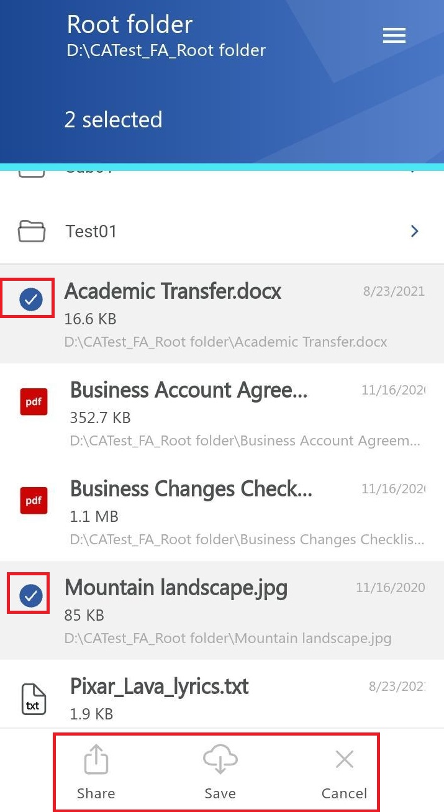Image resolution: width=444 pixels, height=812 pixels.
Task: Uncheck the Mountain landscape.jpg checkmark
Action: click(x=30, y=596)
